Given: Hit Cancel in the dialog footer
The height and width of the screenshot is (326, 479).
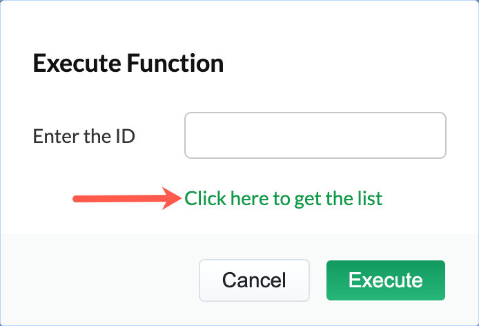Looking at the screenshot, I should point(254,280).
